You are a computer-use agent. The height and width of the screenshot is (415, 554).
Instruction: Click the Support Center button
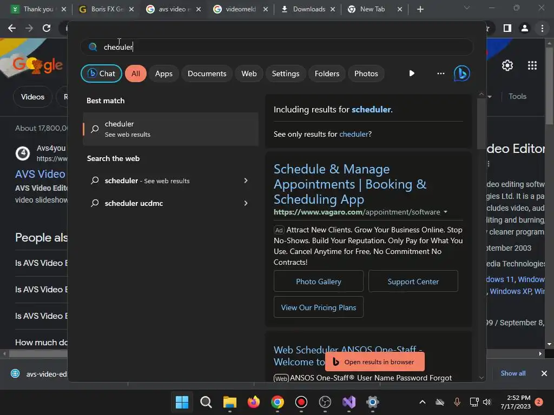coord(413,281)
